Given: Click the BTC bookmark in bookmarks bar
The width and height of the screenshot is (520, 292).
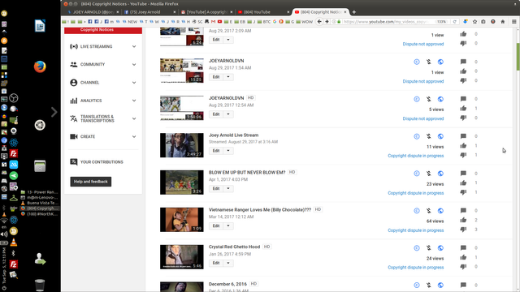Looking at the screenshot, I should click(x=264, y=22).
